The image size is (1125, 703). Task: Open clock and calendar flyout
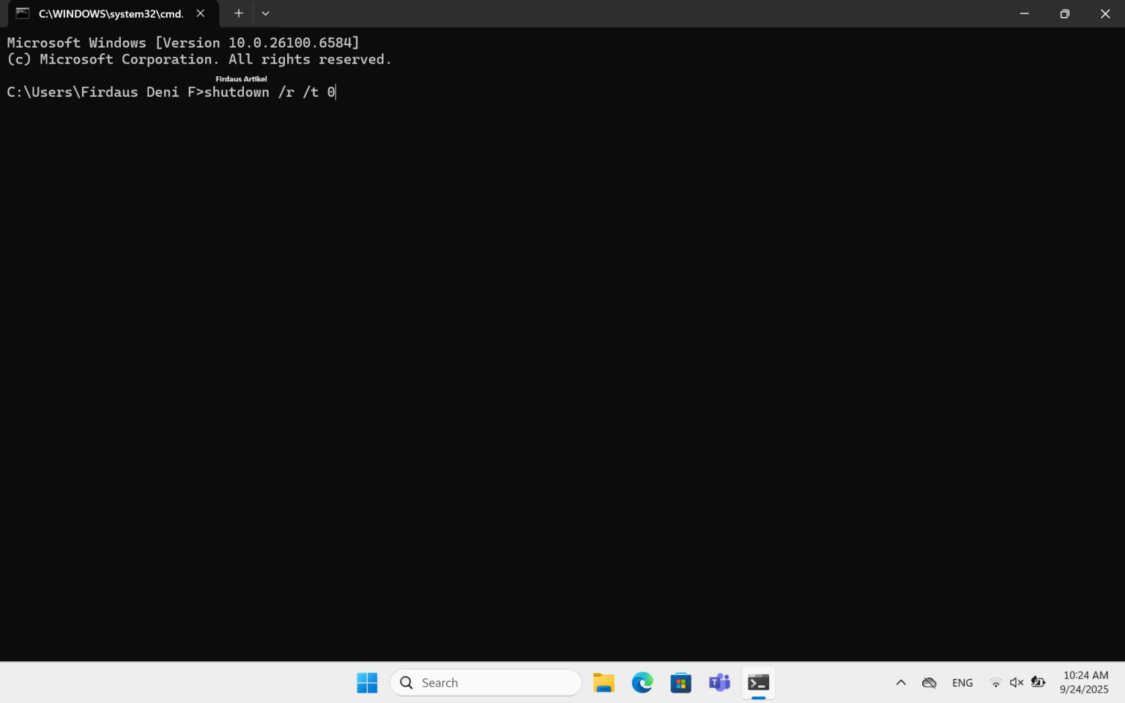tap(1084, 682)
